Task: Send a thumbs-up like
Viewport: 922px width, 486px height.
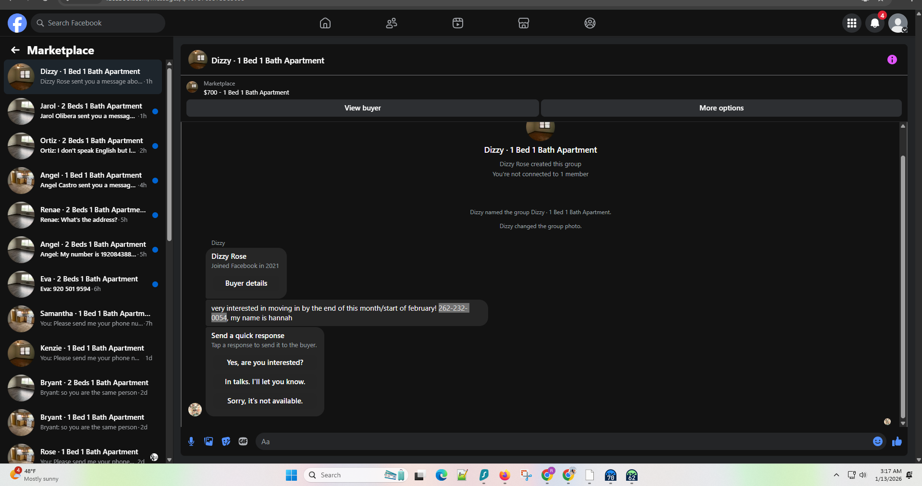Action: click(x=897, y=441)
